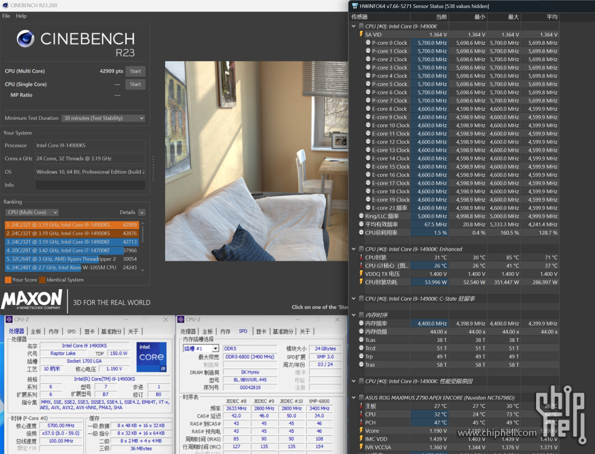Click the 主板 temperature icon in HWiNFO

(361, 406)
